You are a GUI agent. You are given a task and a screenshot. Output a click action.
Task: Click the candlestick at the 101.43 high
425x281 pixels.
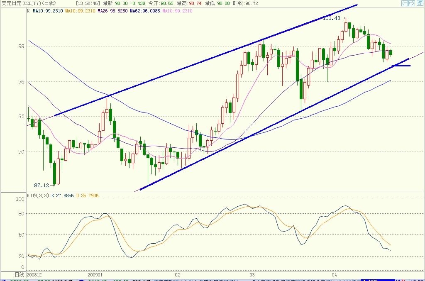point(346,27)
